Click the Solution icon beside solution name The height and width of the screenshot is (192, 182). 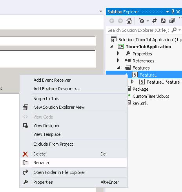coord(114,39)
